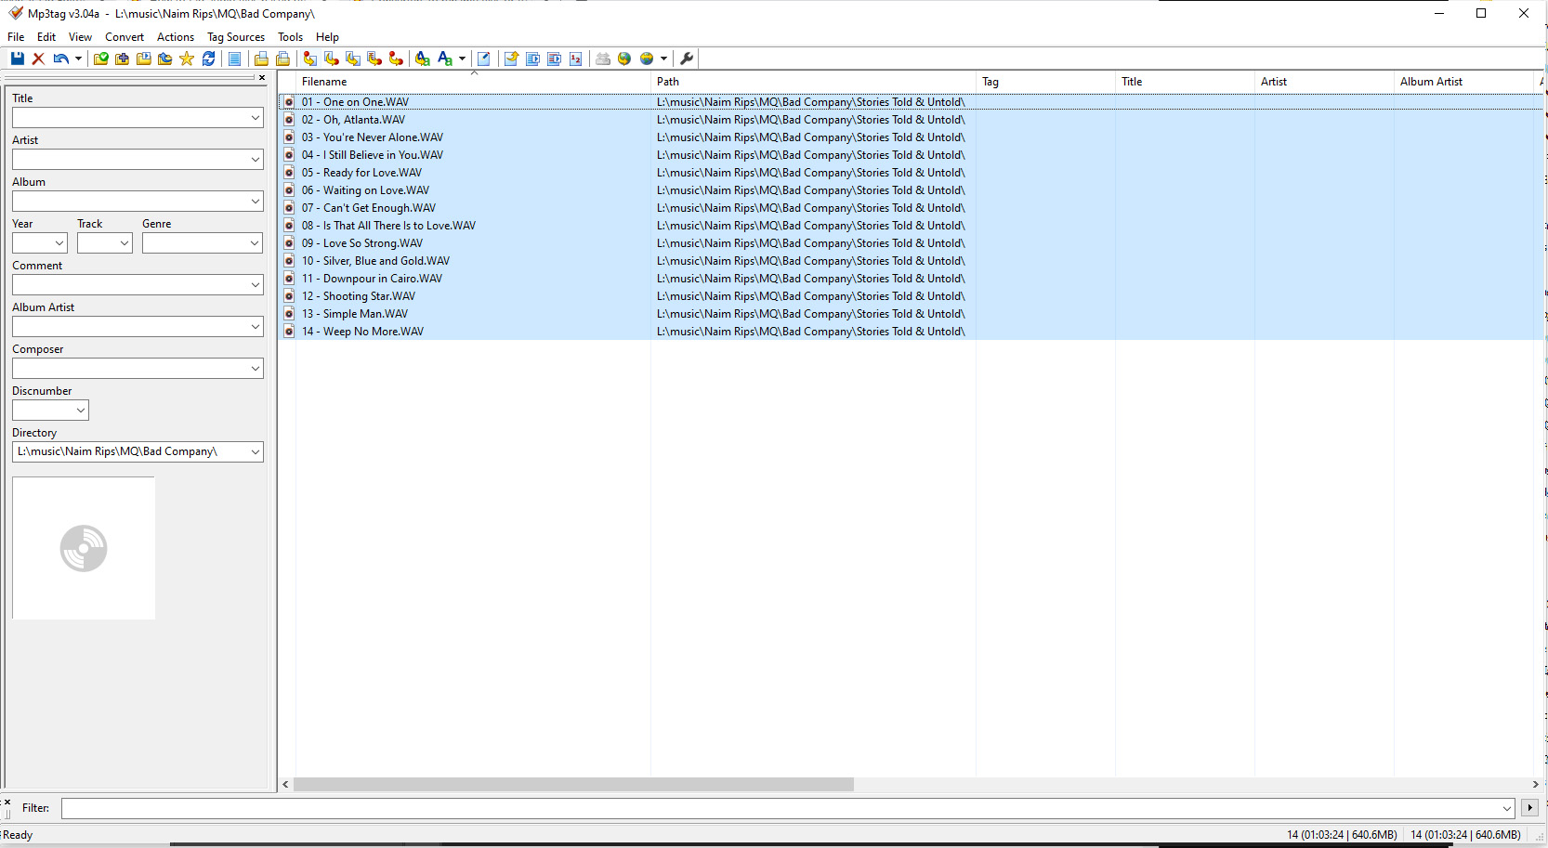Open the Convert menu
The height and width of the screenshot is (848, 1548).
click(x=125, y=37)
